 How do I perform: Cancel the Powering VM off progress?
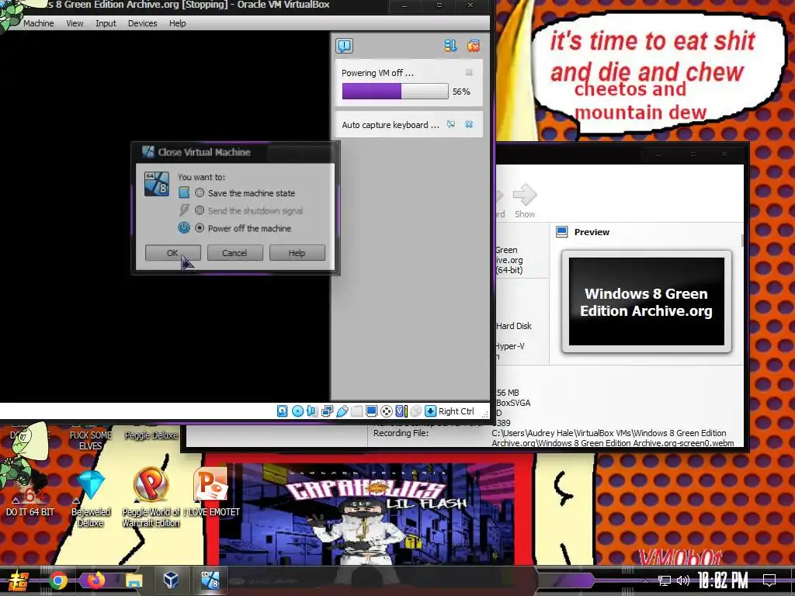pos(470,72)
